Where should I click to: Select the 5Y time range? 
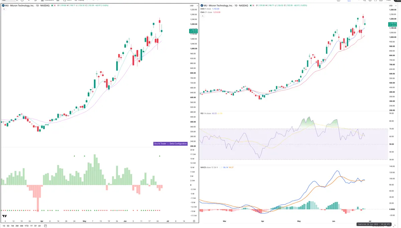click(35, 226)
